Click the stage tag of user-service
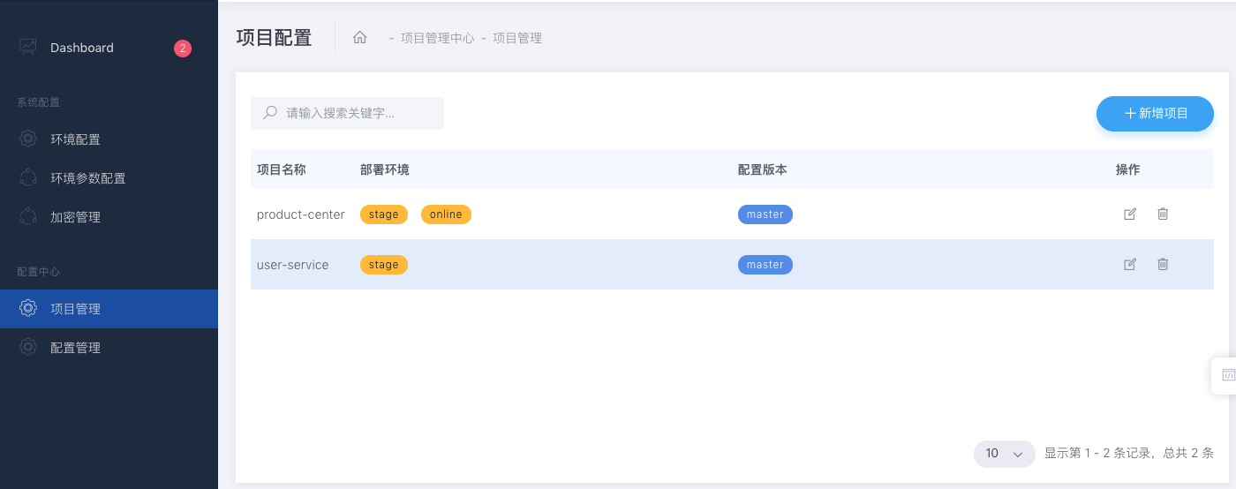The image size is (1236, 489). pos(383,265)
